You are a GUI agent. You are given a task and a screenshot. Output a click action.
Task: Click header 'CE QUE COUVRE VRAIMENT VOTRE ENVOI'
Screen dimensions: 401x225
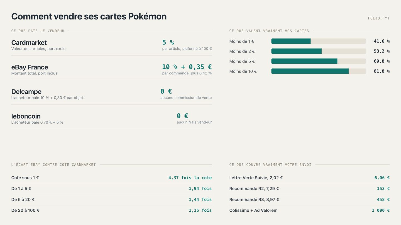click(x=270, y=165)
